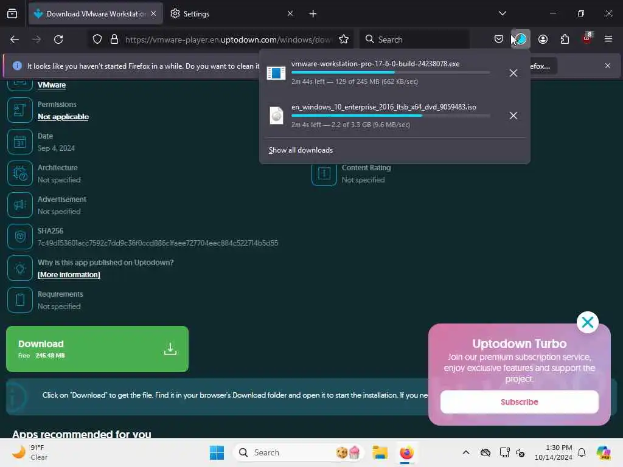Click windows iso download progress bar

click(391, 116)
